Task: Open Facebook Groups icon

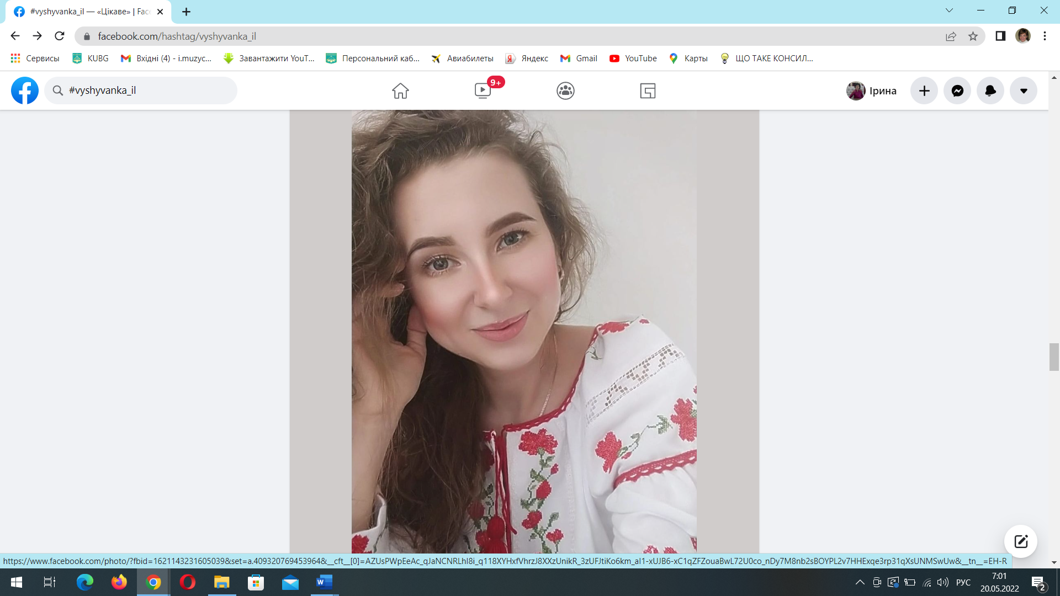Action: 565,91
